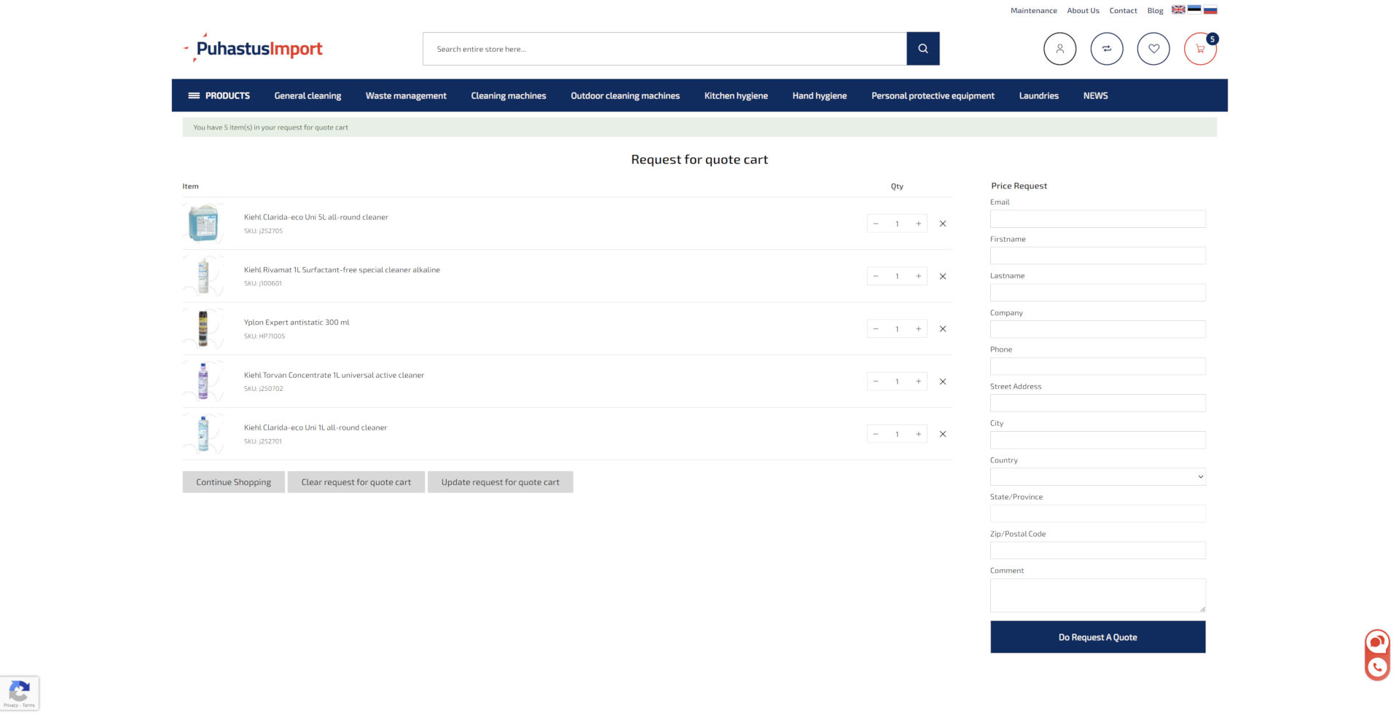Click the PuhastusImport logo
This screenshot has width=1399, height=715.
click(x=253, y=48)
